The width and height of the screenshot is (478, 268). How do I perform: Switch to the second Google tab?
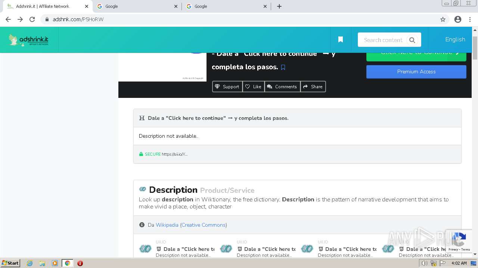tap(226, 6)
